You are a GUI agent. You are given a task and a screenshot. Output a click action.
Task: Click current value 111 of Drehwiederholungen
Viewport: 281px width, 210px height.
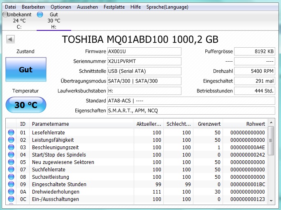(157, 192)
